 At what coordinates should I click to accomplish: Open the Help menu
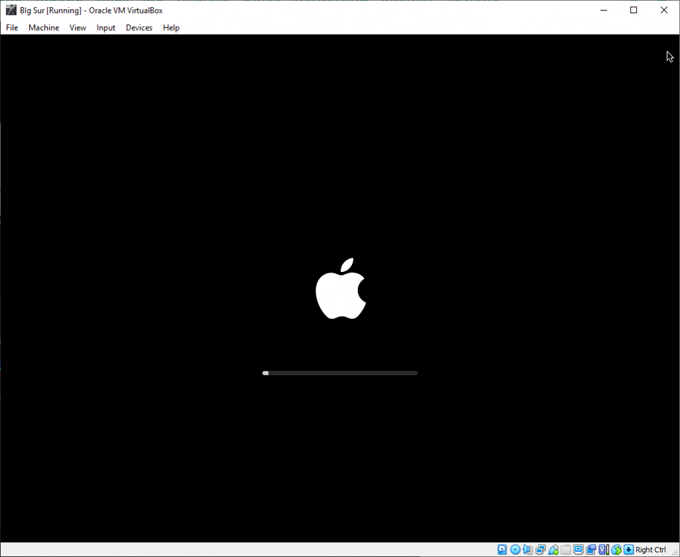(171, 27)
